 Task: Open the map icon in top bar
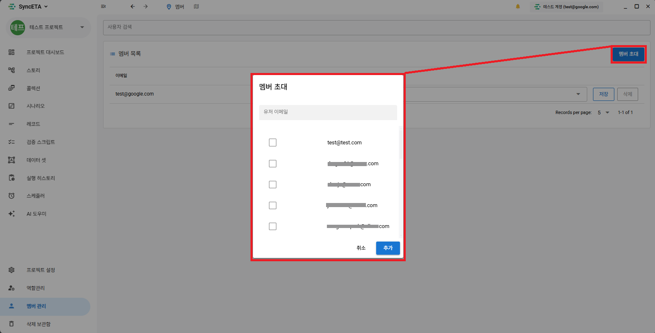point(196,7)
